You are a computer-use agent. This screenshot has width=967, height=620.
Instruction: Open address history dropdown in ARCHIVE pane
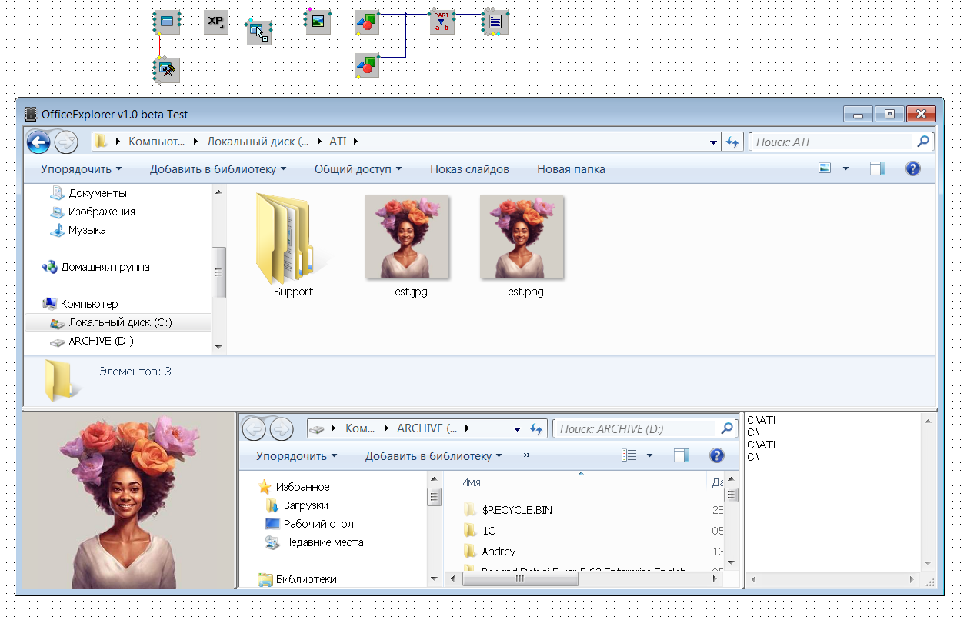point(518,429)
